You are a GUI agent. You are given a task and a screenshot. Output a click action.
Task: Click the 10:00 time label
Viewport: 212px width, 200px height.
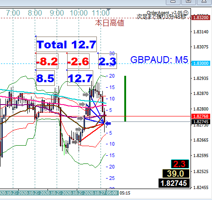(x=79, y=13)
